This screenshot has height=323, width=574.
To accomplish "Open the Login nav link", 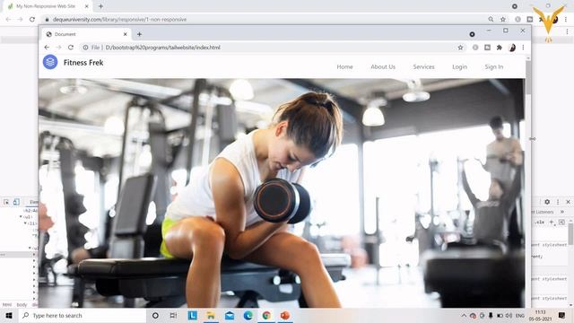I will click(x=459, y=66).
